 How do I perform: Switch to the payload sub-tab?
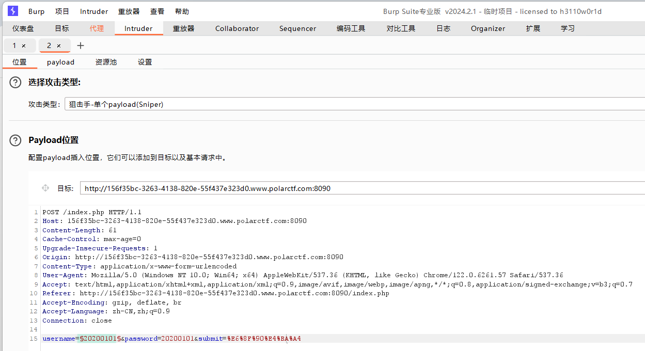[x=61, y=62]
